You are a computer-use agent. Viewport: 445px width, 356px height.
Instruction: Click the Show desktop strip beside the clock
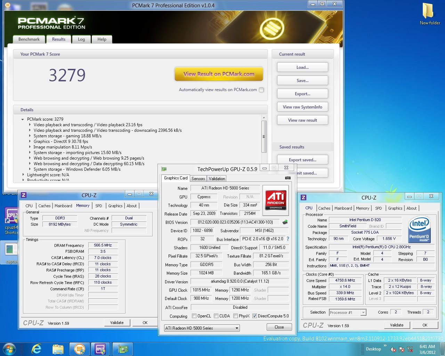pos(443,349)
